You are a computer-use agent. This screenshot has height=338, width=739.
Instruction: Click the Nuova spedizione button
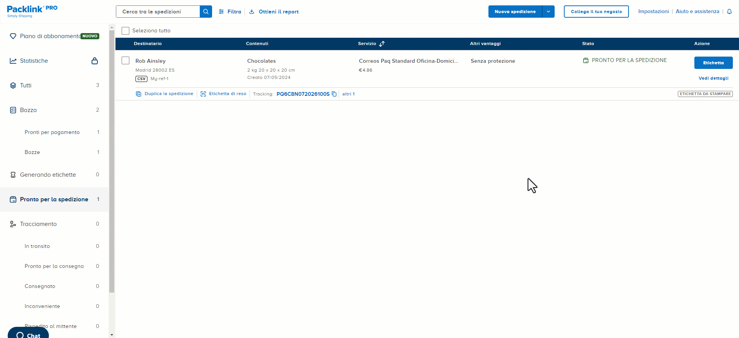coord(515,12)
